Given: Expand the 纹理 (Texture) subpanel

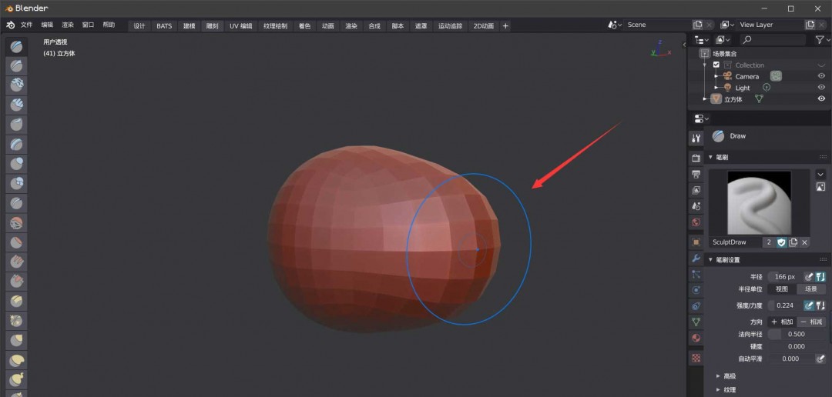Looking at the screenshot, I should [x=719, y=389].
